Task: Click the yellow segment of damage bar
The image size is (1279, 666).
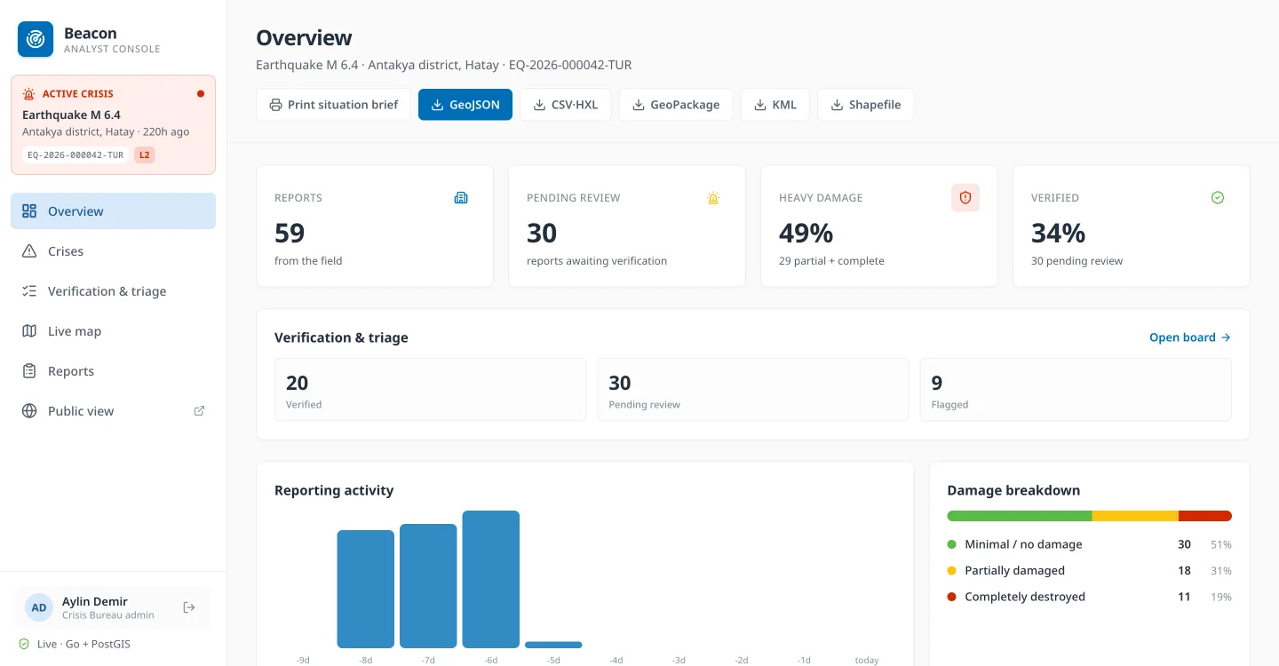Action: tap(1135, 516)
